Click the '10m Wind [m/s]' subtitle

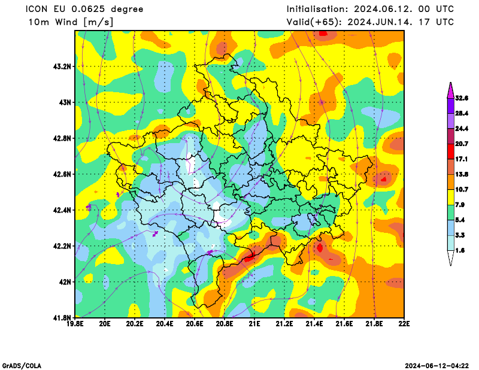pyautogui.click(x=71, y=22)
